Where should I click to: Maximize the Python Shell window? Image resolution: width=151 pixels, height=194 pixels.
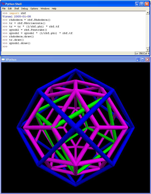click(142, 4)
